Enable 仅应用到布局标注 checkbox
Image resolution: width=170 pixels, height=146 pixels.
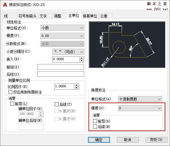[10, 92]
